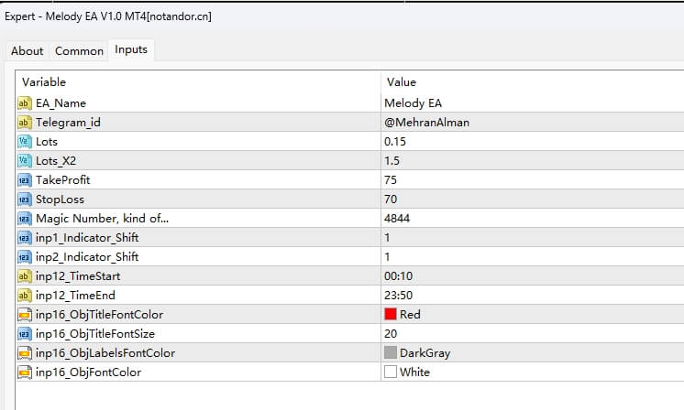Screen dimensions: 684x410
Task: Click the decimal icon next to Lots_X2
Action: [25, 160]
